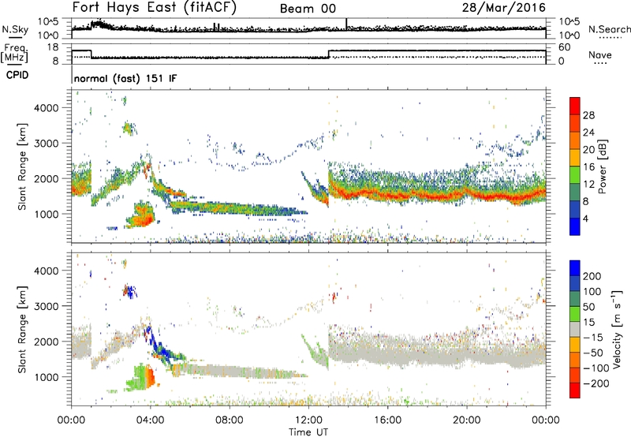Click the "04:00" time tick label
This screenshot has width=631, height=437.
tap(150, 420)
